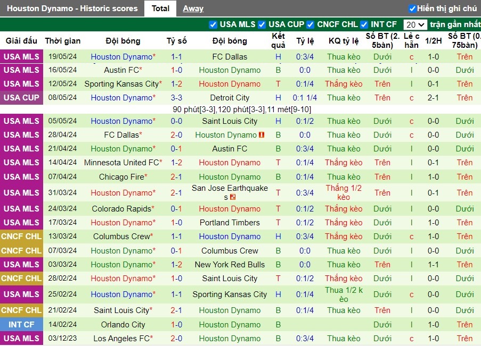Click the penalty shootout note 11 mét[9-10]
Screen dimensions: 481x346
click(289, 109)
